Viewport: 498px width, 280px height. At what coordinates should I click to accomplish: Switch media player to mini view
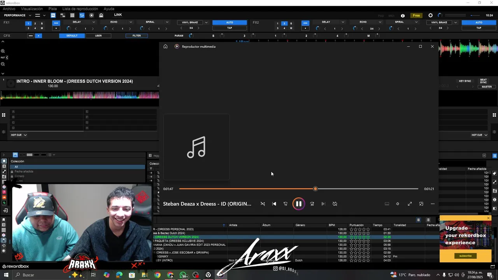[x=421, y=204]
